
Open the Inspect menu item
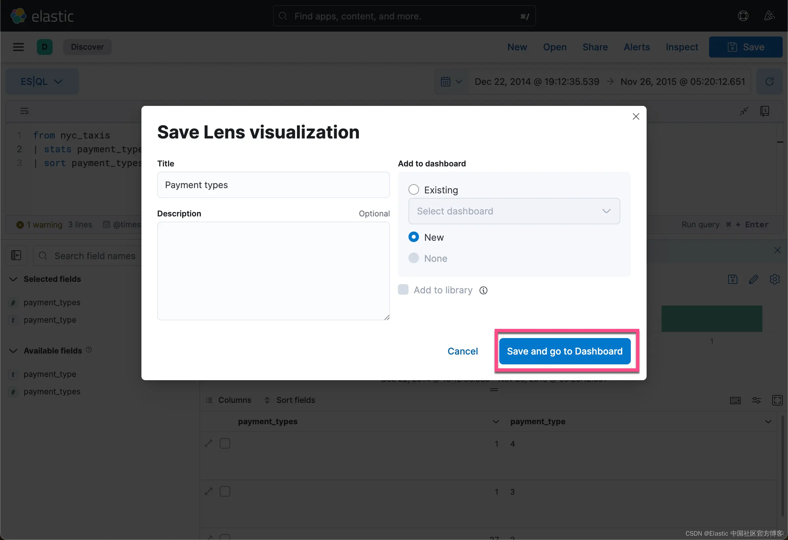coord(681,47)
